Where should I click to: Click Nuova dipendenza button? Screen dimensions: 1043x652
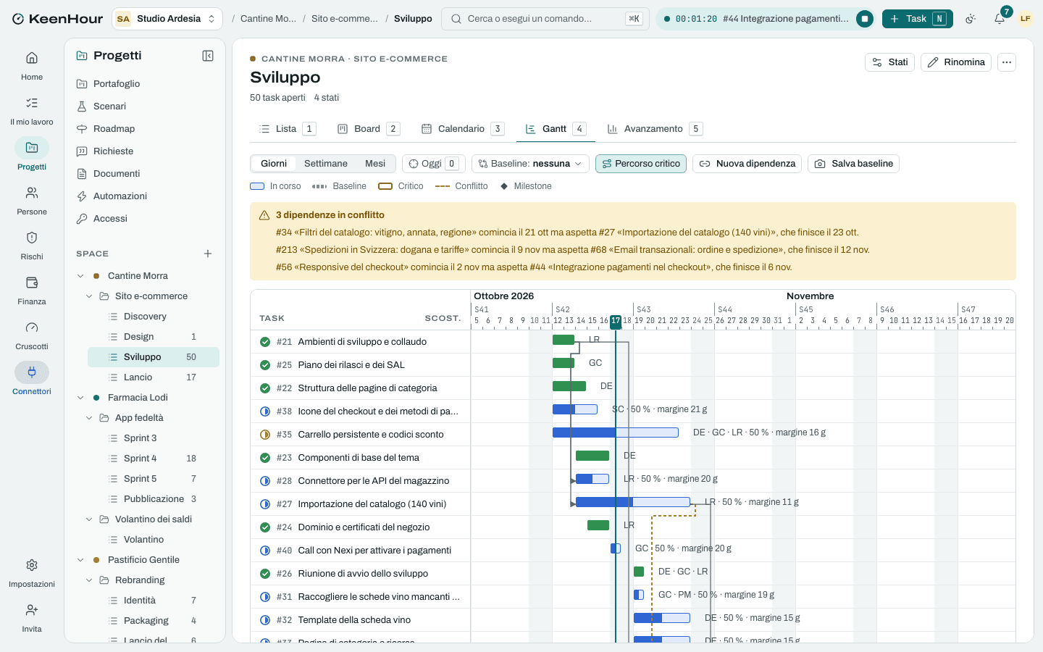(x=747, y=164)
